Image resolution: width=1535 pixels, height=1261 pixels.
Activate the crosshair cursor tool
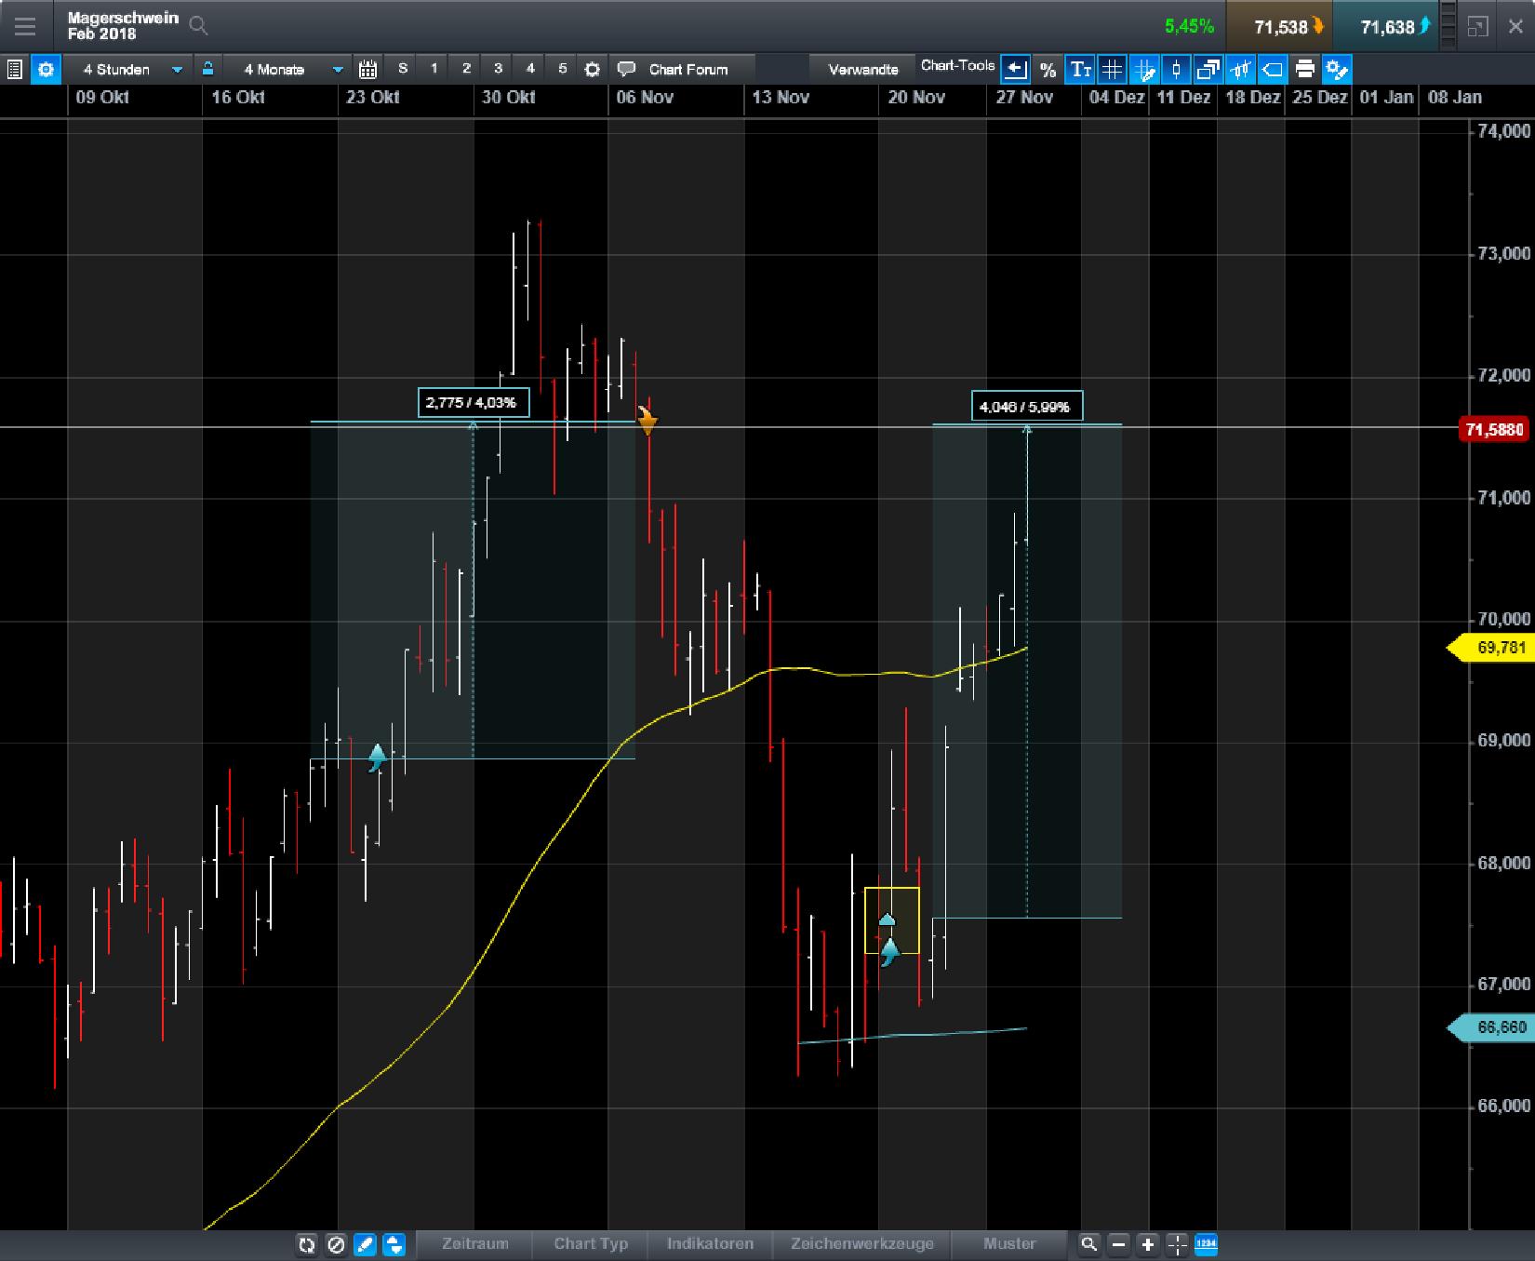click(1176, 1245)
